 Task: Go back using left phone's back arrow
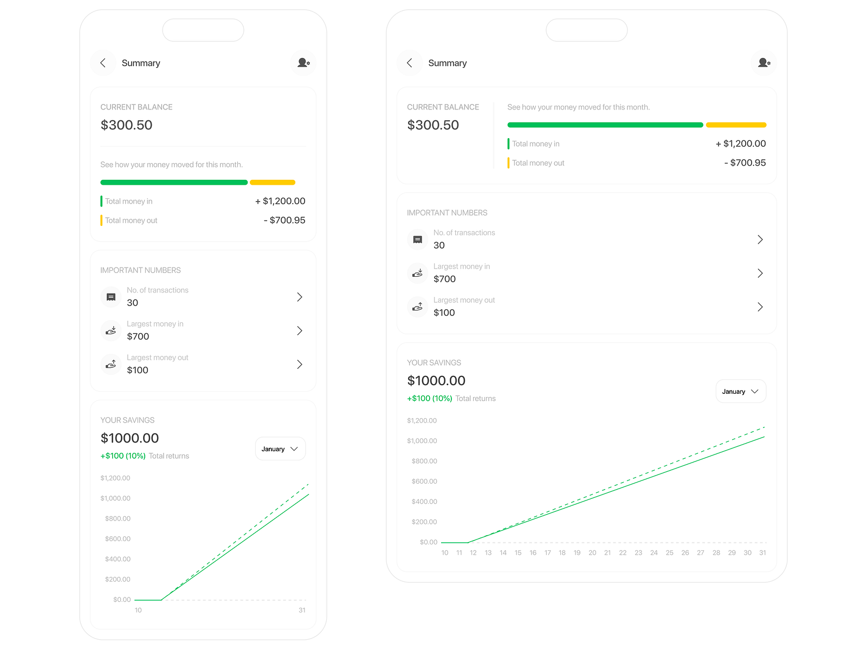103,63
